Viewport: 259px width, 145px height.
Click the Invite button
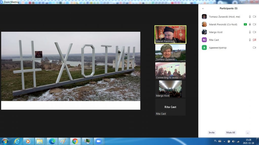tap(212, 132)
